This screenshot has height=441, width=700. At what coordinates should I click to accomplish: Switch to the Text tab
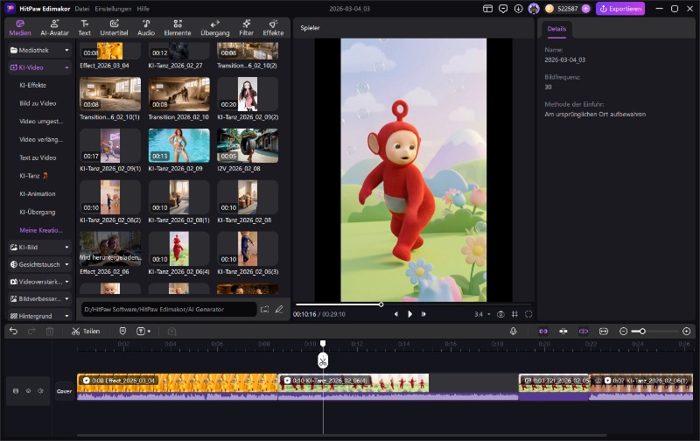(x=84, y=28)
